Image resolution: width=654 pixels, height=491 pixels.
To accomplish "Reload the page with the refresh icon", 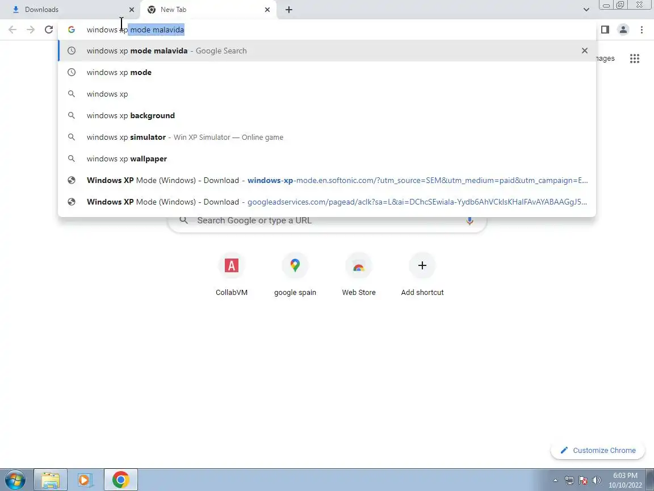I will pos(49,30).
